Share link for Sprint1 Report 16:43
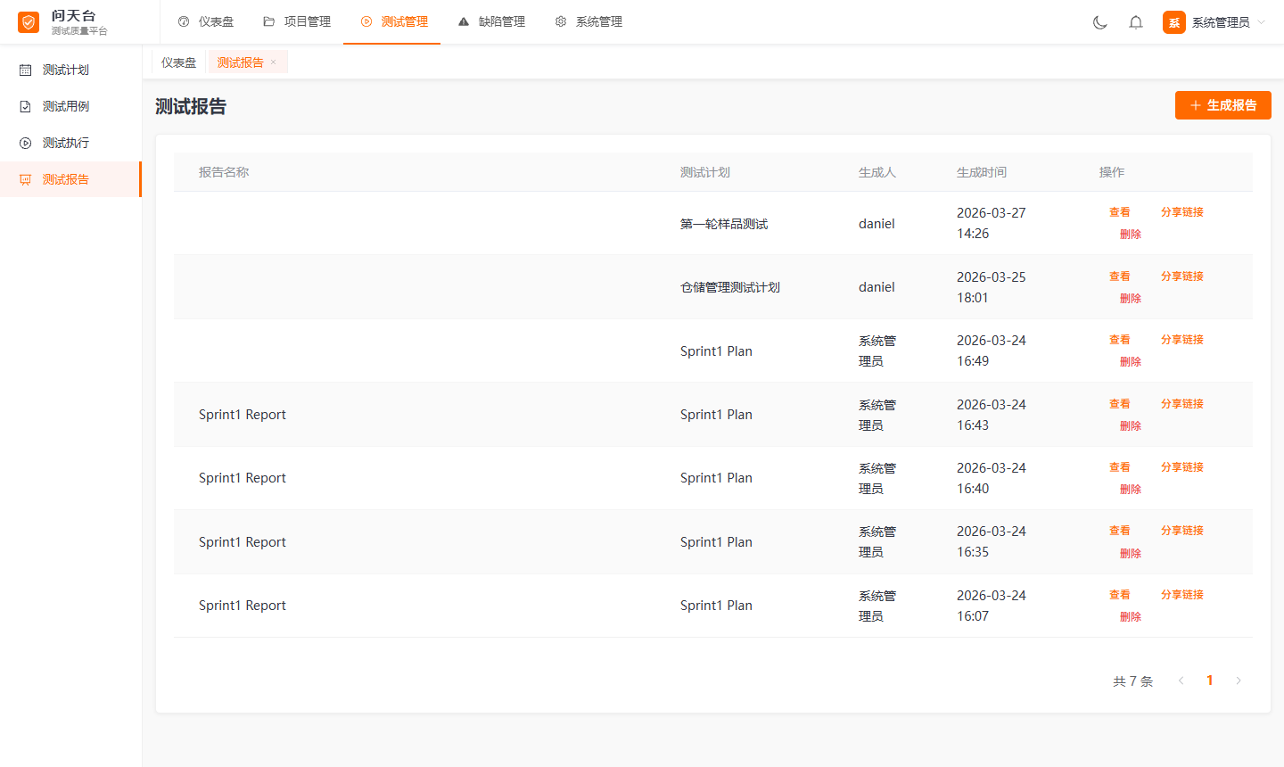 pyautogui.click(x=1182, y=404)
